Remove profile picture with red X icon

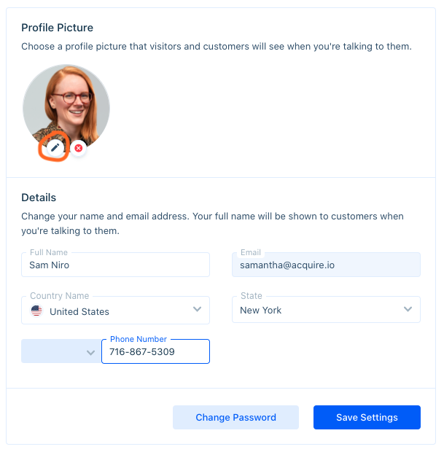point(79,148)
